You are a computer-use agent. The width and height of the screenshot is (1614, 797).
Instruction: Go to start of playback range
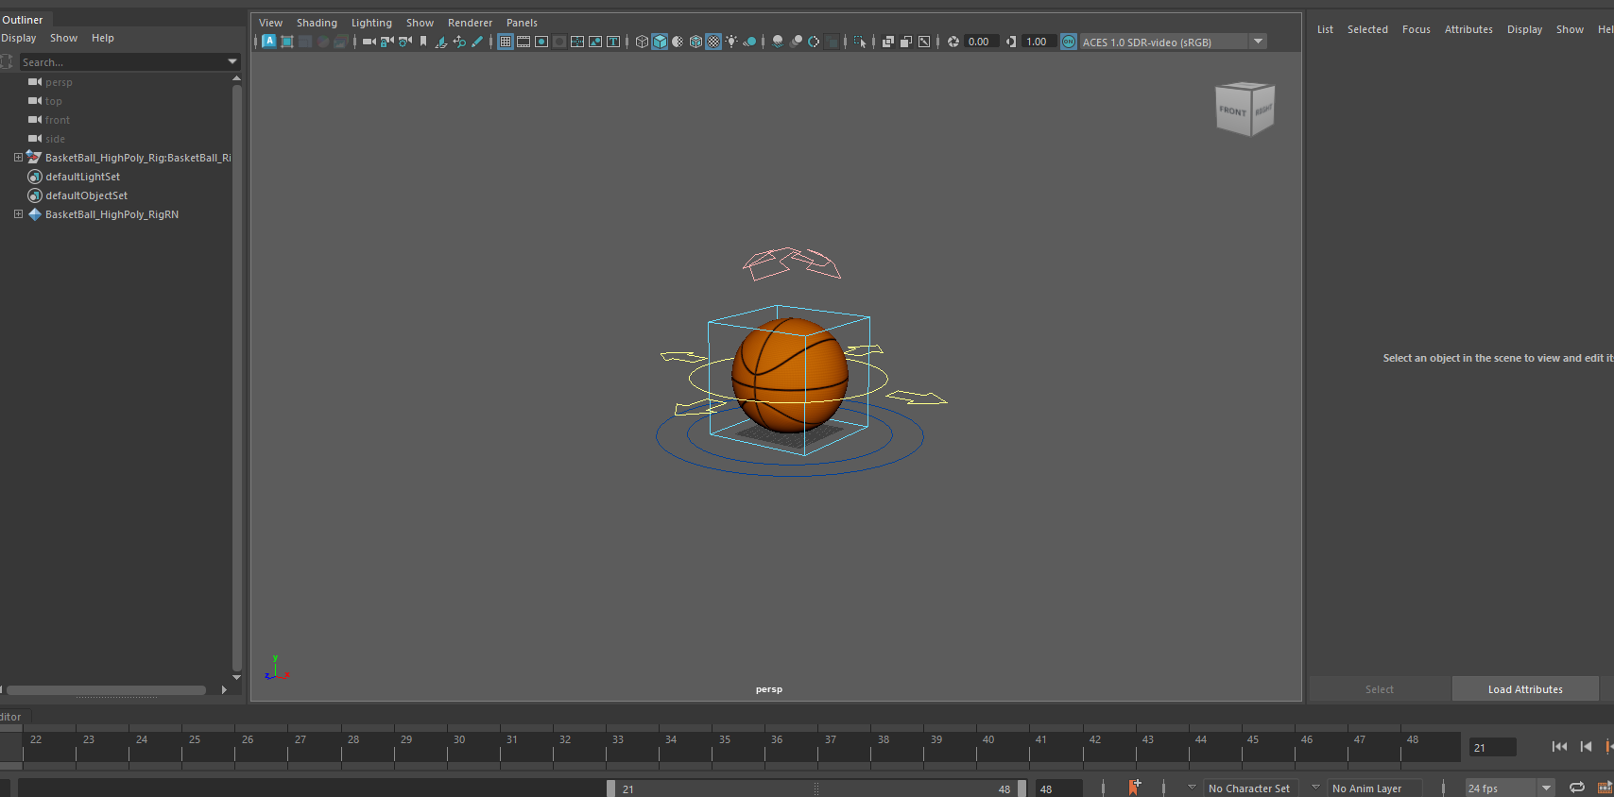click(1559, 746)
